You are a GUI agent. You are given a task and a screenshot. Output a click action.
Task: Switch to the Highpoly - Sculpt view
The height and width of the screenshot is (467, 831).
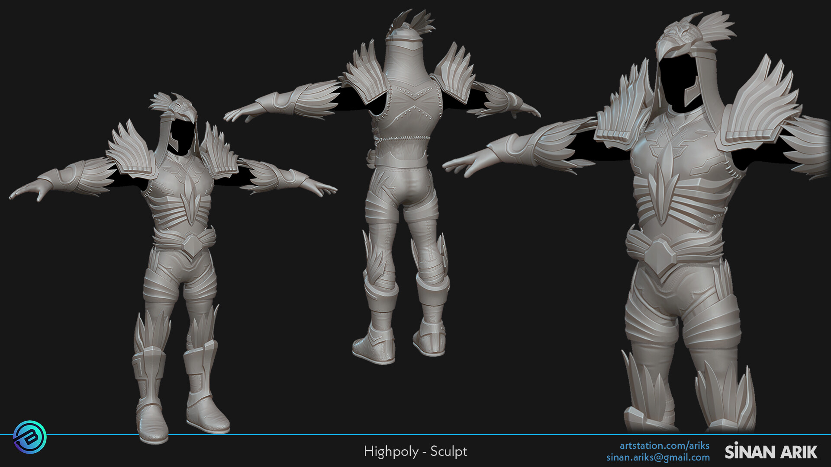tap(415, 451)
